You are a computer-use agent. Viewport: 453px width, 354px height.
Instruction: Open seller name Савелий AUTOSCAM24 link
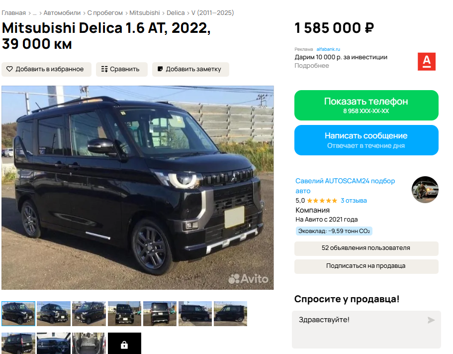(x=345, y=186)
